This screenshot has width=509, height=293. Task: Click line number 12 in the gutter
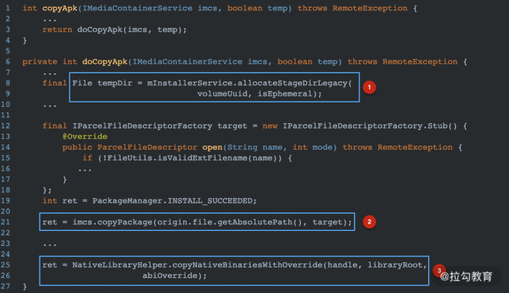tap(5, 126)
